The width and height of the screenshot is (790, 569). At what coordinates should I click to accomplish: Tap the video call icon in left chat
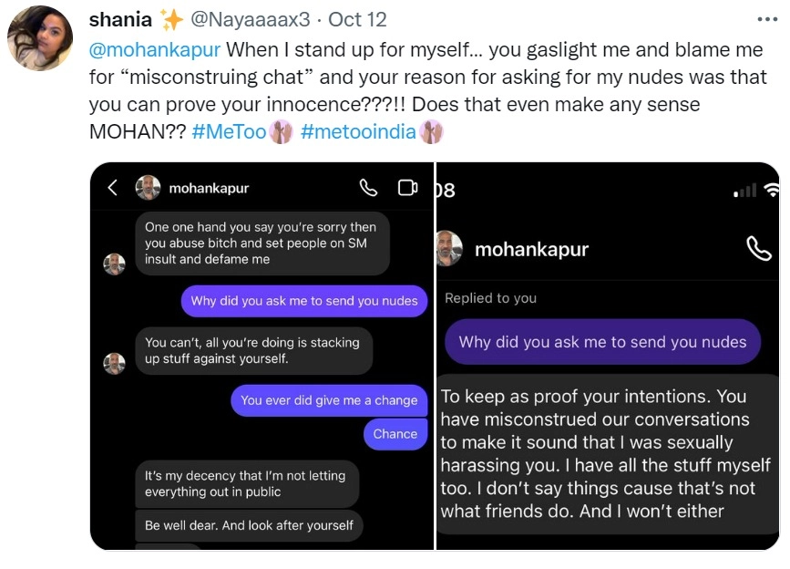(x=407, y=188)
